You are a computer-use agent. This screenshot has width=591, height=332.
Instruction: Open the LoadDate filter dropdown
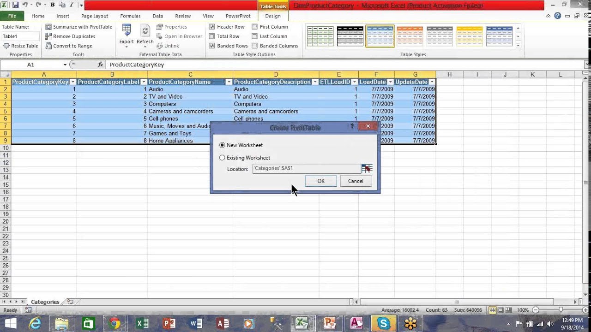[390, 82]
